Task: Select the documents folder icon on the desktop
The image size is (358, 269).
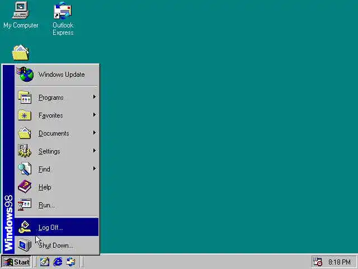Action: [21, 53]
